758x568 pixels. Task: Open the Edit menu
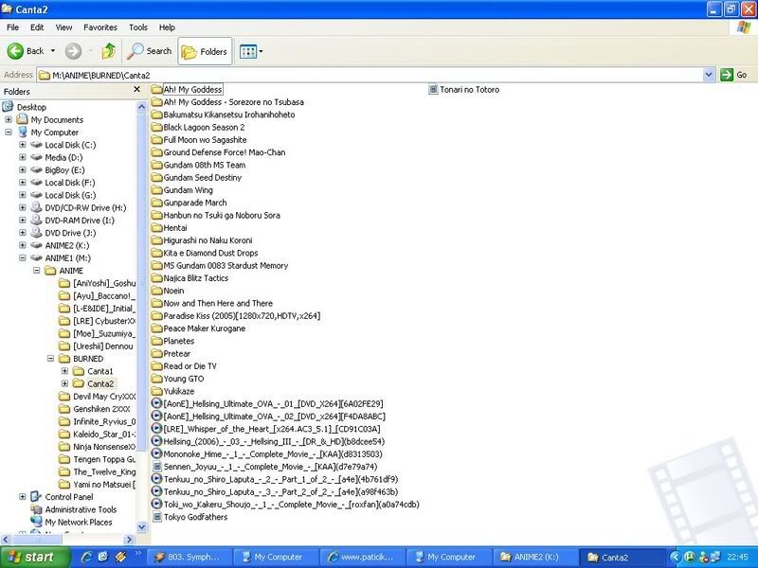click(x=37, y=27)
